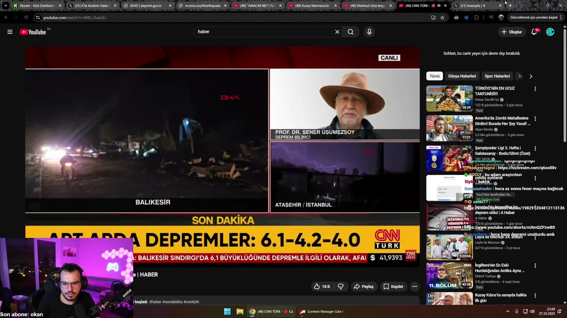Switch to Kuzey Marmara'da tab
The image size is (567, 318).
tap(312, 6)
